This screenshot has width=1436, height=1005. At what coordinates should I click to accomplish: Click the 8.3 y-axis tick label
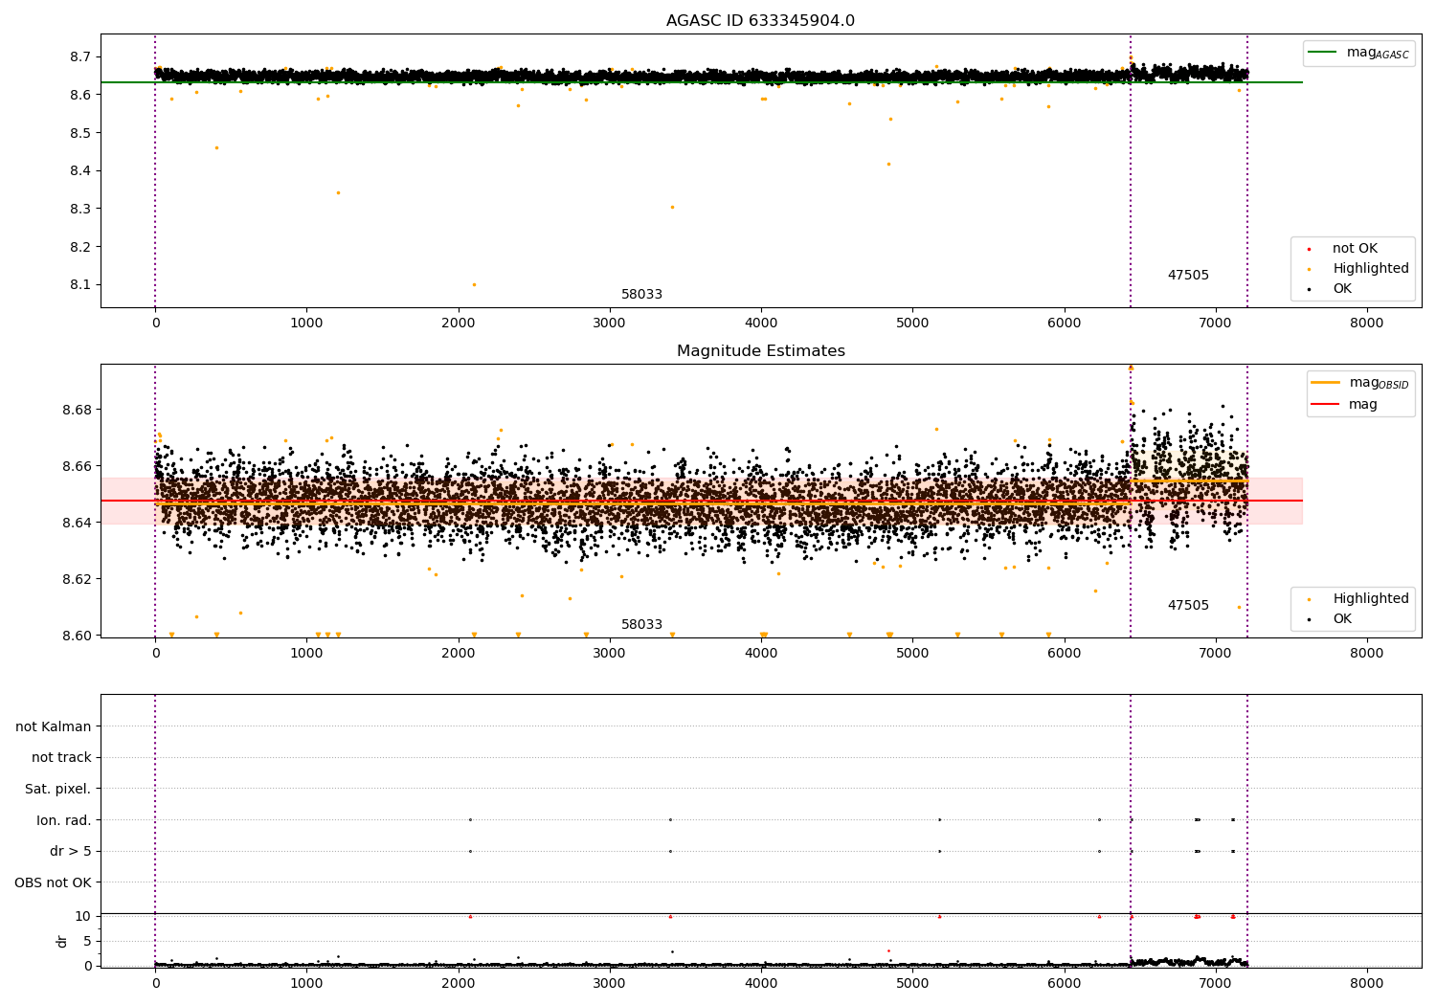click(x=80, y=209)
